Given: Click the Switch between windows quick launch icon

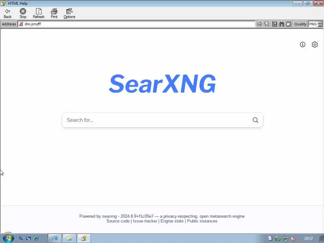Looking at the screenshot, I should [x=28, y=239].
